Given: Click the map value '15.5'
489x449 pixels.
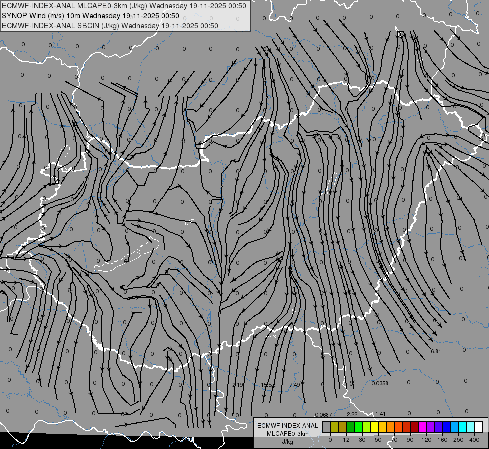Looking at the screenshot, I should (266, 385).
